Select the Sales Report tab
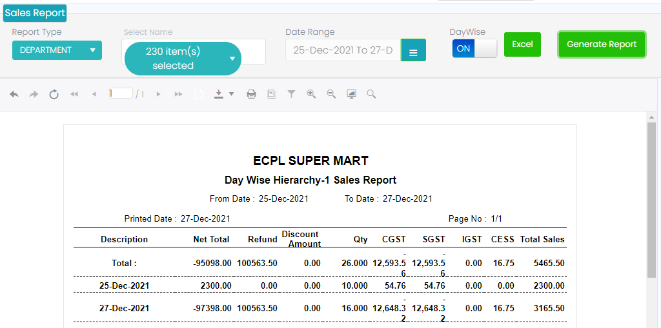The height and width of the screenshot is (328, 661). [x=35, y=13]
